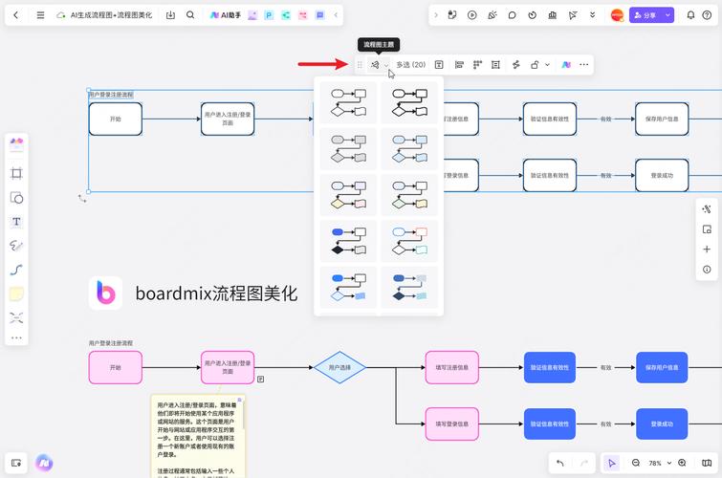Select the light blue flowchart theme
Viewport: 722px width, 478px height.
click(x=409, y=148)
